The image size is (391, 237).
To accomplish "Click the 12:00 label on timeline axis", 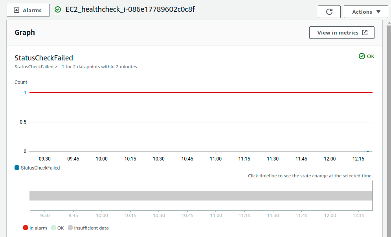I will coord(330,215).
